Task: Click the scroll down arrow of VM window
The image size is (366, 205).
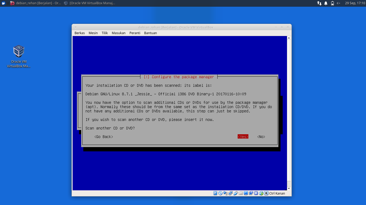Action: click(289, 188)
